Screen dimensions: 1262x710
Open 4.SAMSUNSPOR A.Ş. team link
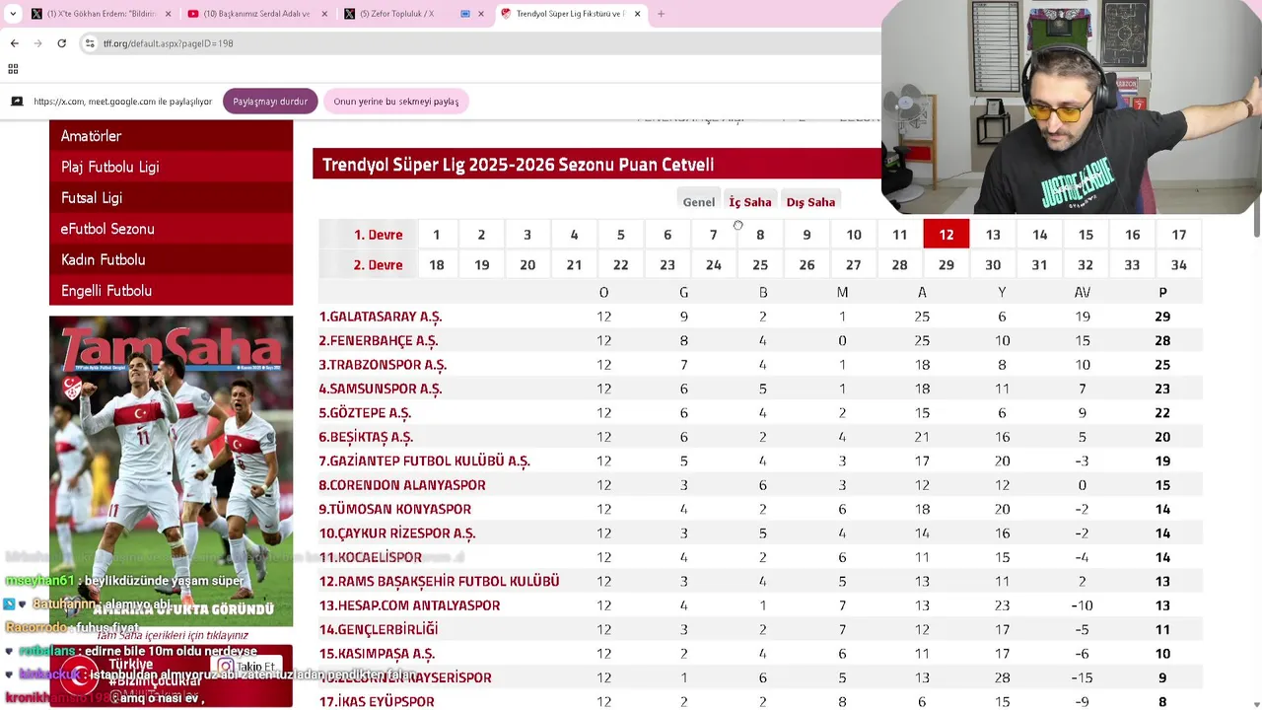click(x=381, y=389)
